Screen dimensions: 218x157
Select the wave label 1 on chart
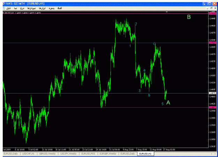pos(130,46)
